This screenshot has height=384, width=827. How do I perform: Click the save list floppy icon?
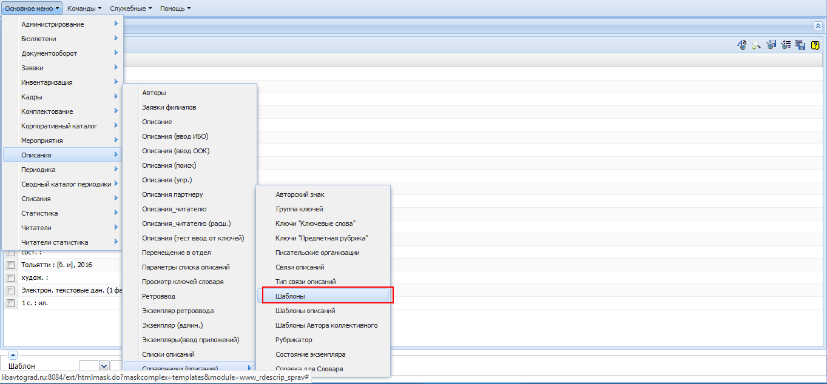click(801, 45)
